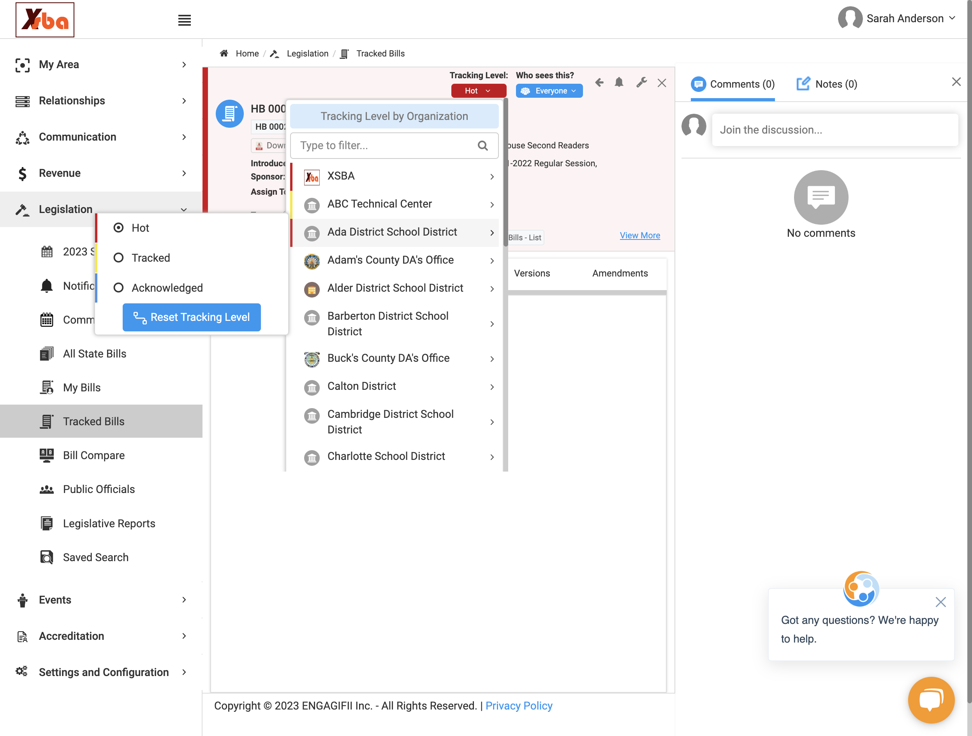Click Sarah Anderson's avatar icon
The height and width of the screenshot is (736, 972).
(x=850, y=18)
